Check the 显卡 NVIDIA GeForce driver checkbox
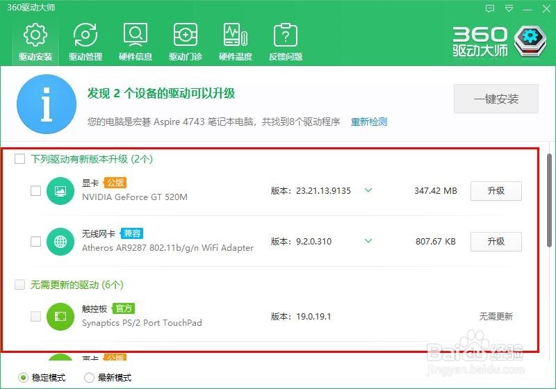This screenshot has height=389, width=556. coord(36,190)
